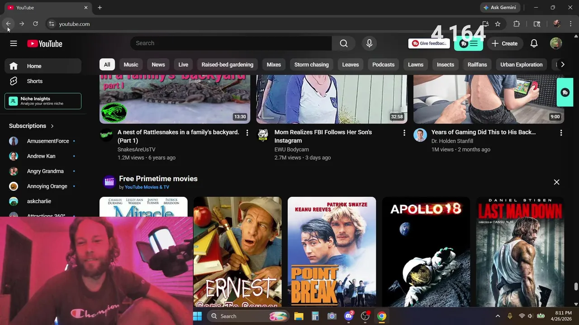Dismiss the Free Primetime movies shelf

(x=556, y=182)
